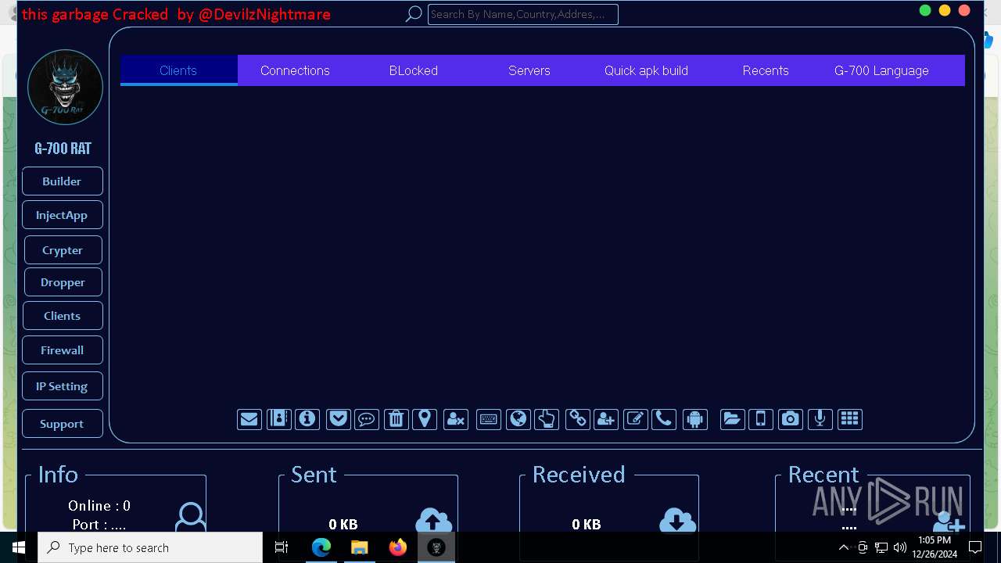Click the camera icon
Viewport: 1001px width, 563px height.
pyautogui.click(x=791, y=419)
